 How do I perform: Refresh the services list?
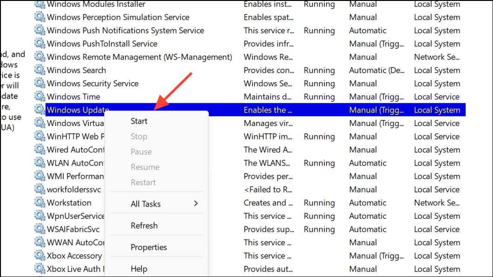click(x=144, y=225)
